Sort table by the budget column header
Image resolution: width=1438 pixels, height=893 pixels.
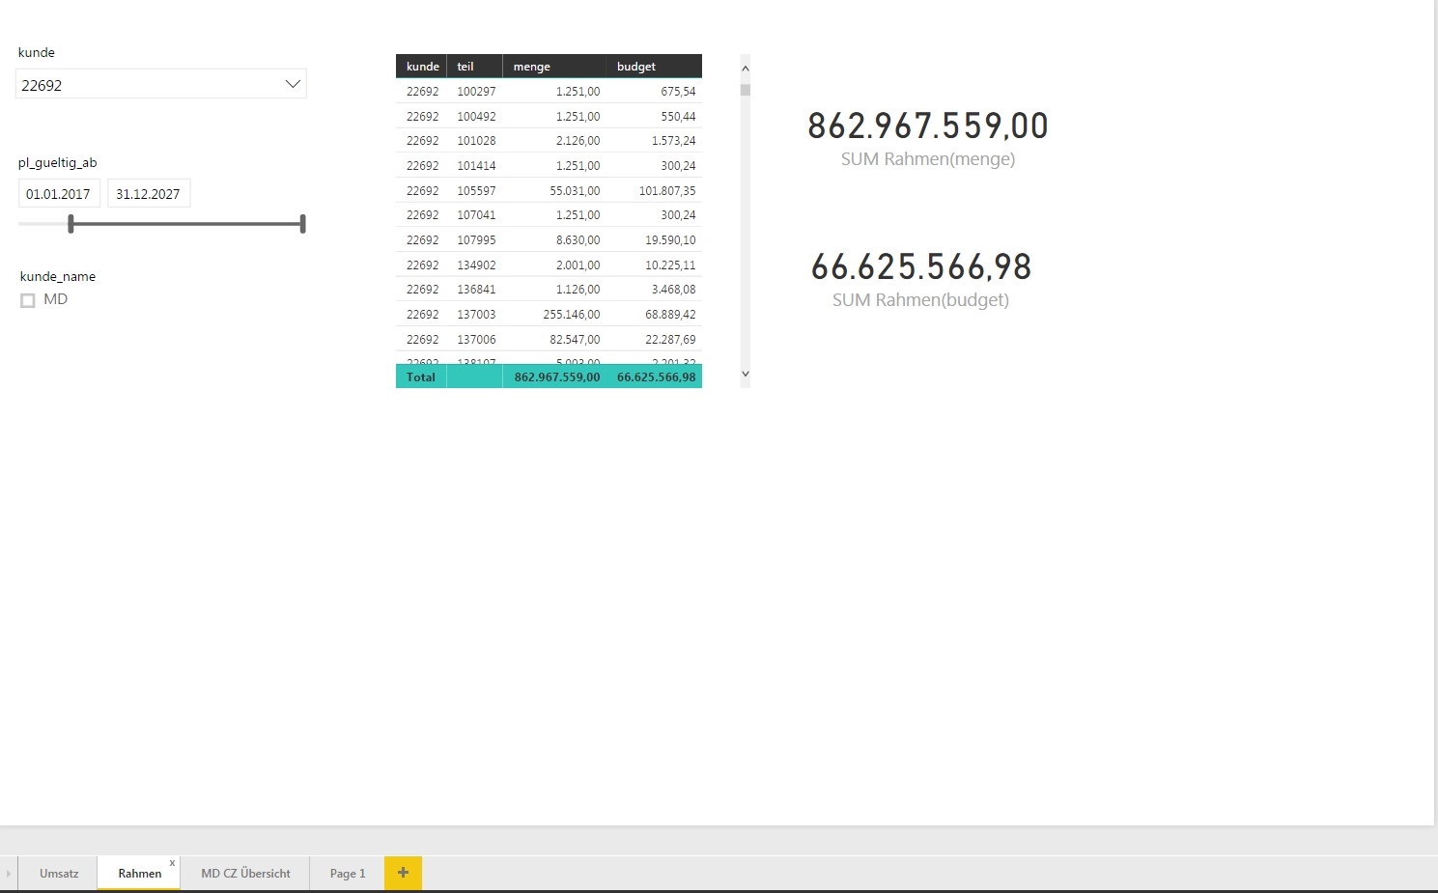[x=655, y=67]
